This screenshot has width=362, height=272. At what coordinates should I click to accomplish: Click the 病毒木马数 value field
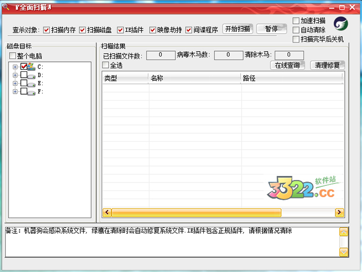pyautogui.click(x=228, y=55)
